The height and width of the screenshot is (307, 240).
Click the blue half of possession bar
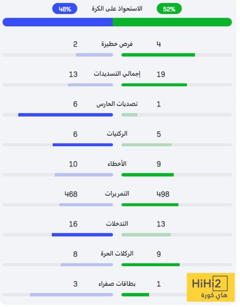tap(57, 22)
